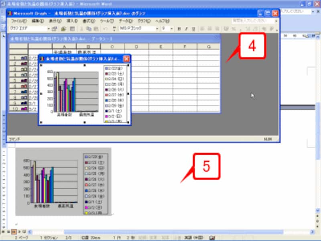Open the データ menu

(x=126, y=21)
